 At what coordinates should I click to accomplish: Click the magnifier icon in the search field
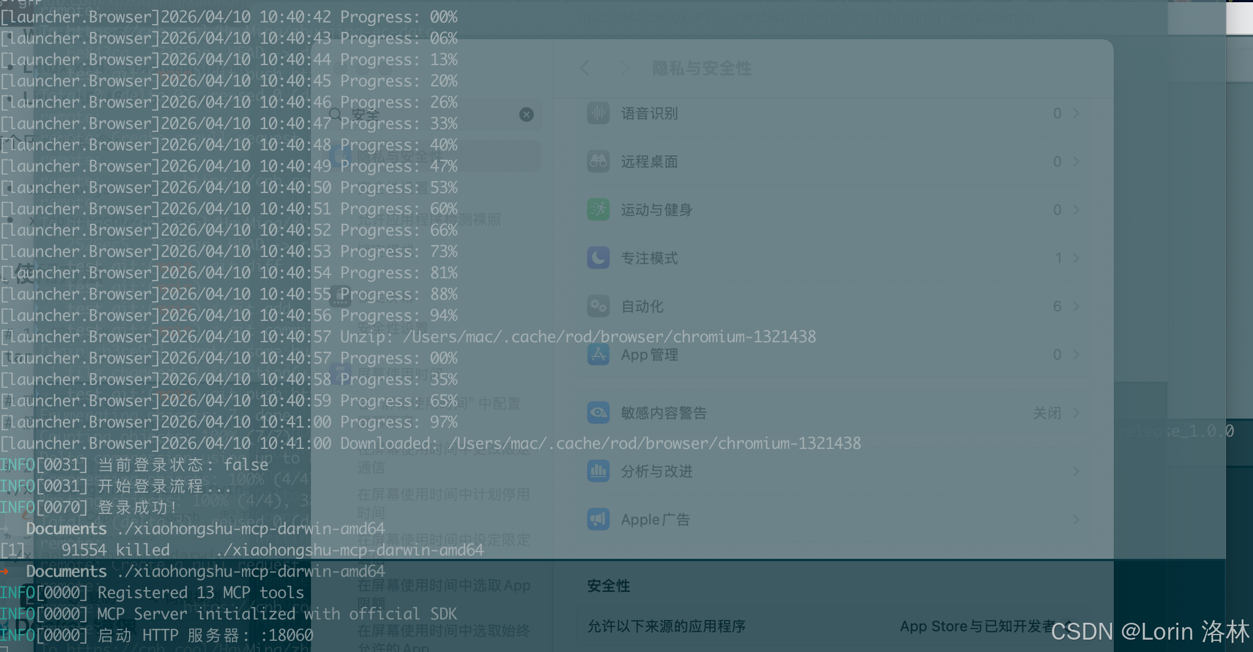pos(335,114)
